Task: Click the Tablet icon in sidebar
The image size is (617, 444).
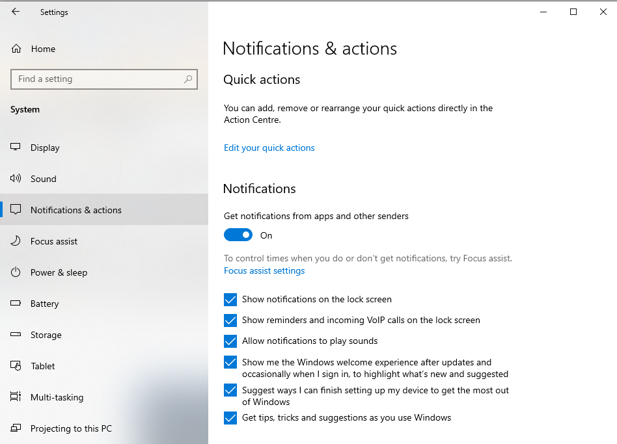Action: [x=16, y=366]
